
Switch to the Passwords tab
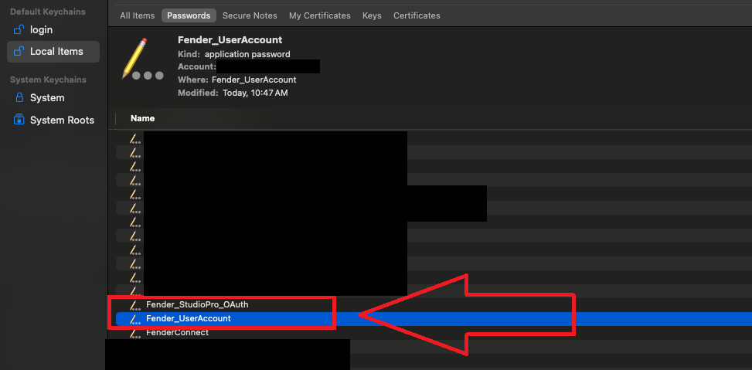tap(189, 15)
